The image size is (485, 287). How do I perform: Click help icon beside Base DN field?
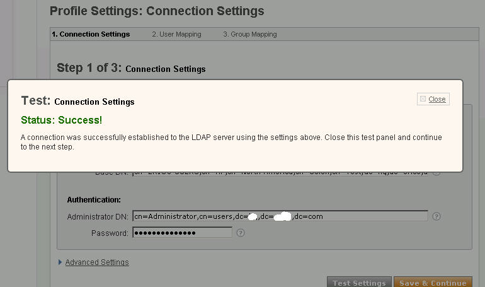pos(436,173)
